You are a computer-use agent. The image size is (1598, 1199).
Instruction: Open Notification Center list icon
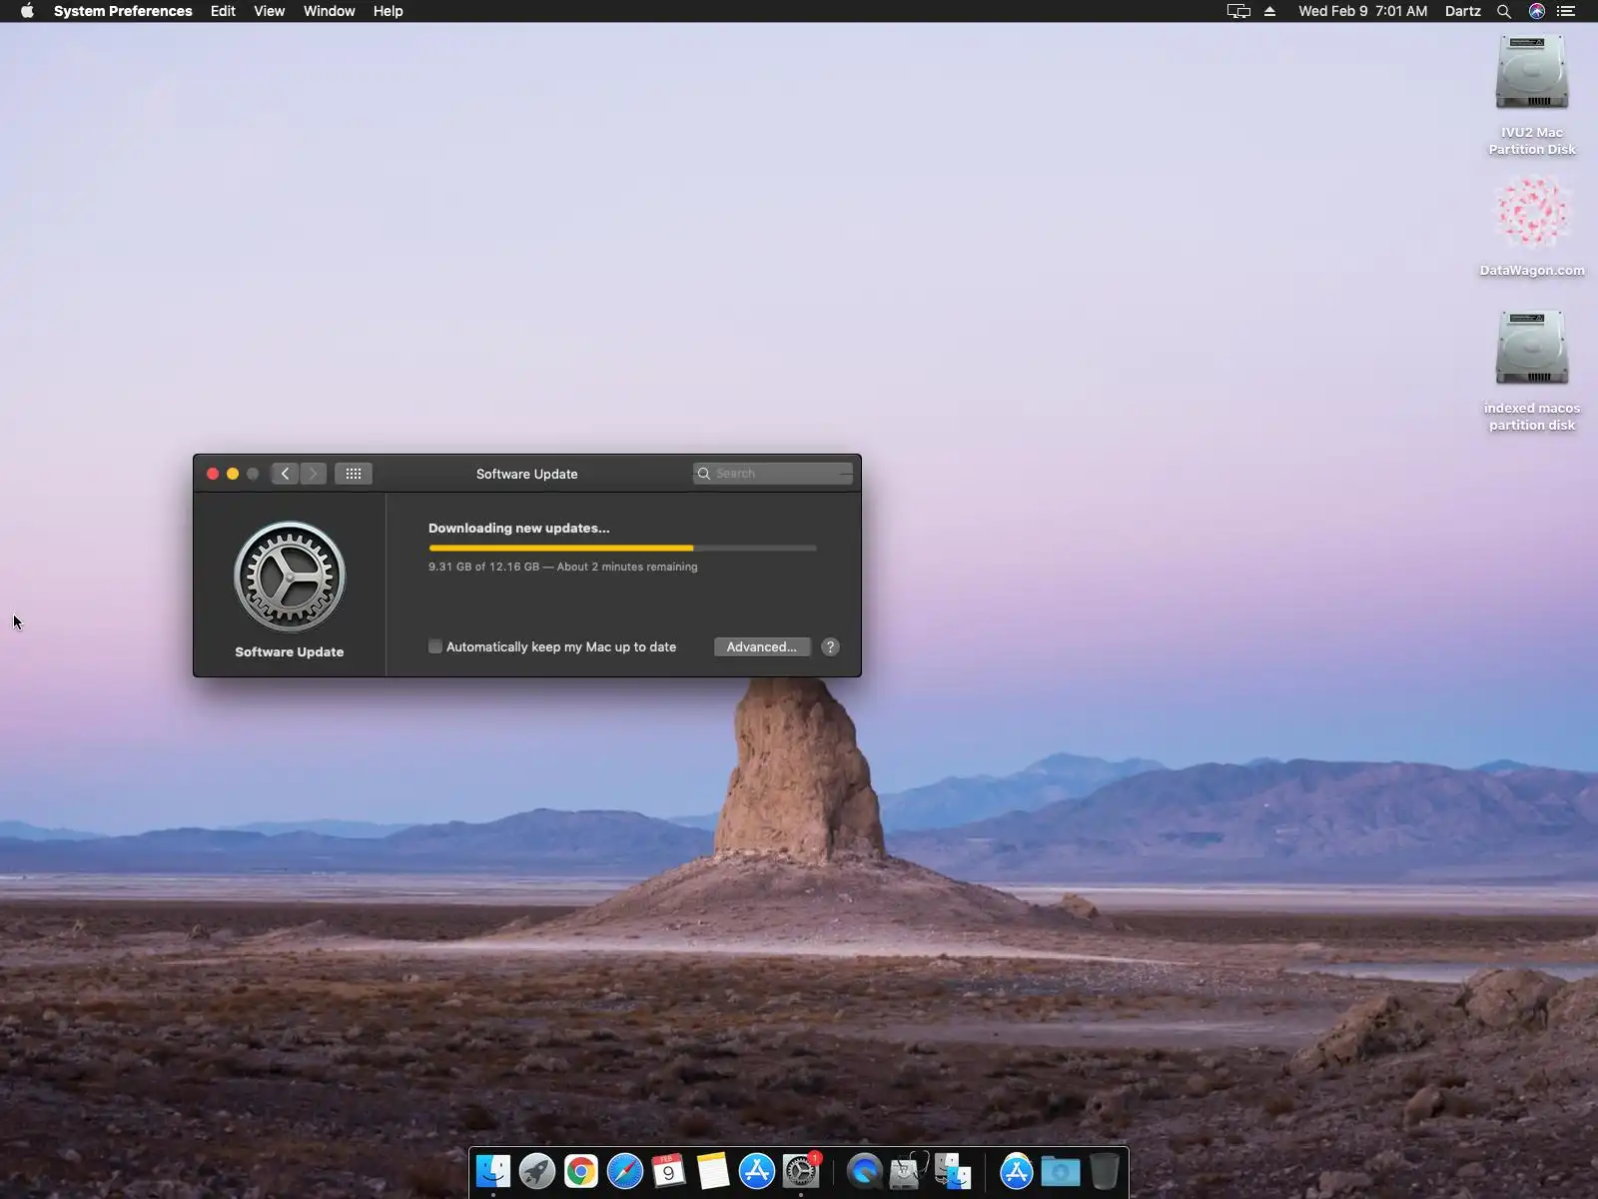tap(1566, 11)
